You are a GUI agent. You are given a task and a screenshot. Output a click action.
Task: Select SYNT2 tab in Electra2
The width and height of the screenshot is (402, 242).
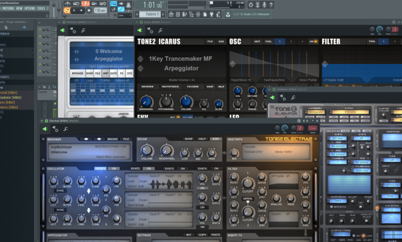point(135,169)
